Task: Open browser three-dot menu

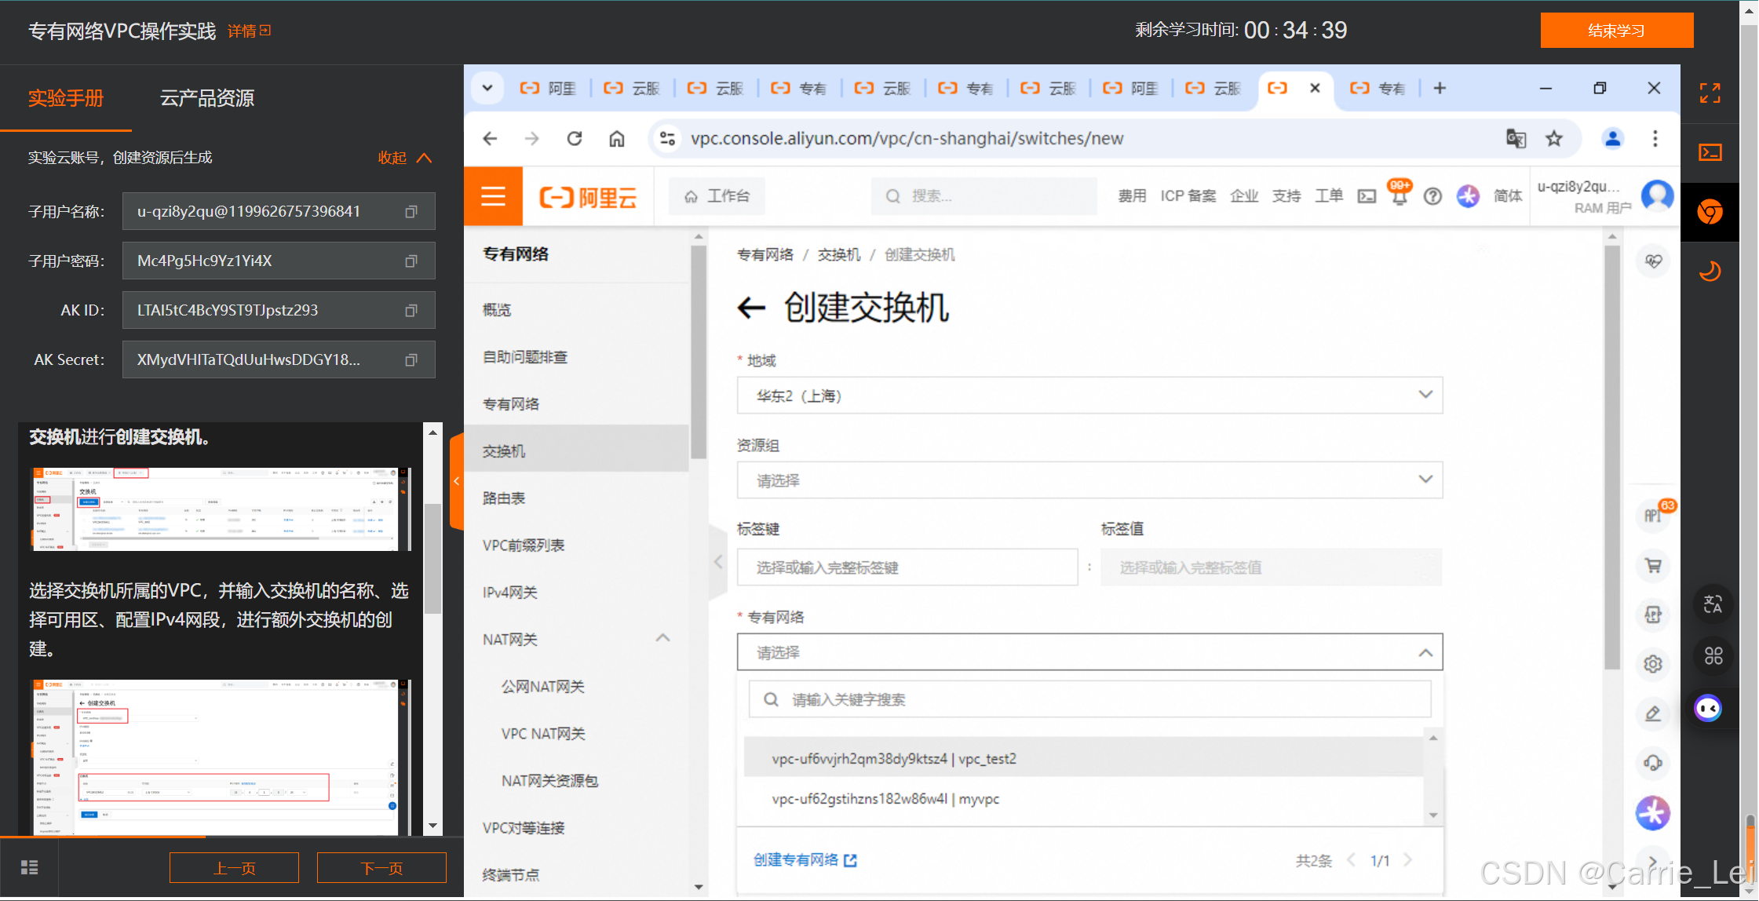Action: click(x=1655, y=139)
